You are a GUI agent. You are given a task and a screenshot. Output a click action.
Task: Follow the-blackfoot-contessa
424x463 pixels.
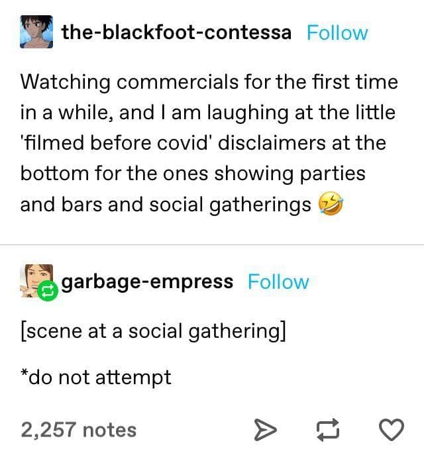pyautogui.click(x=337, y=32)
